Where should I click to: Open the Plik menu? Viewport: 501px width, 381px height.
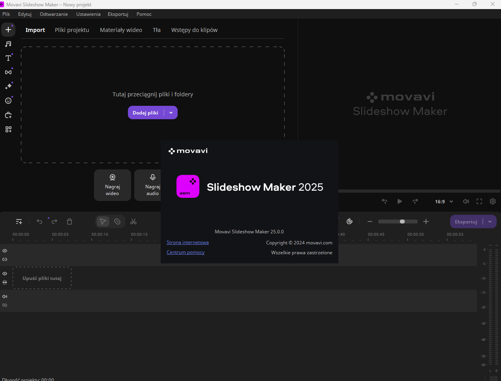coord(6,14)
